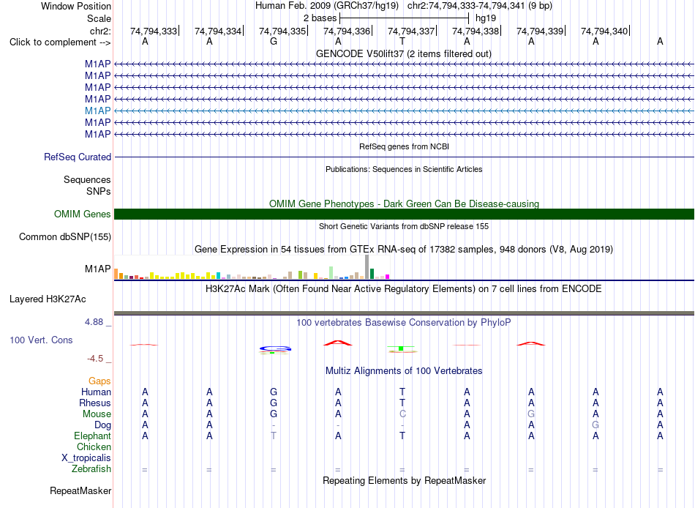
Task: Click the Elephant species label
Action: (93, 436)
